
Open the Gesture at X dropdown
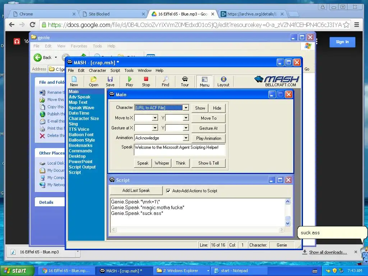155,128
